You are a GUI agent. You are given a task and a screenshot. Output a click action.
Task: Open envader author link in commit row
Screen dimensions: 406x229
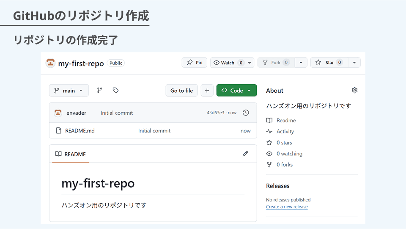[x=77, y=113]
